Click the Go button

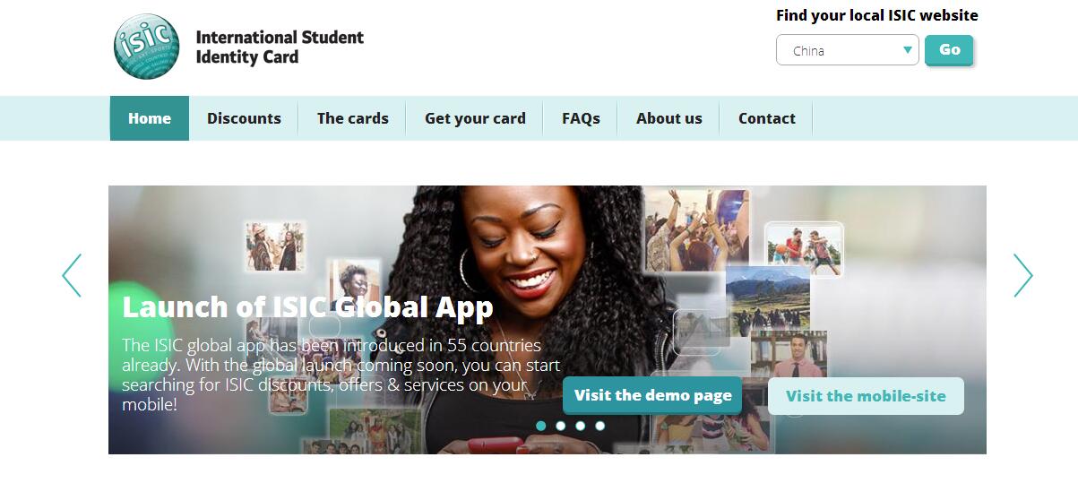pos(949,50)
